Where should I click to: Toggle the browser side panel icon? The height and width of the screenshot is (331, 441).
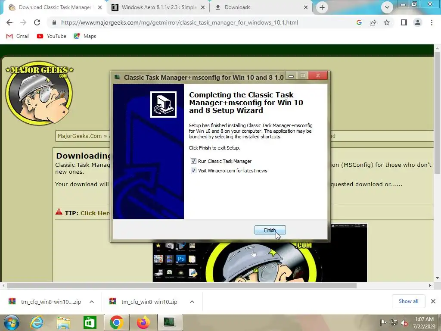[404, 22]
